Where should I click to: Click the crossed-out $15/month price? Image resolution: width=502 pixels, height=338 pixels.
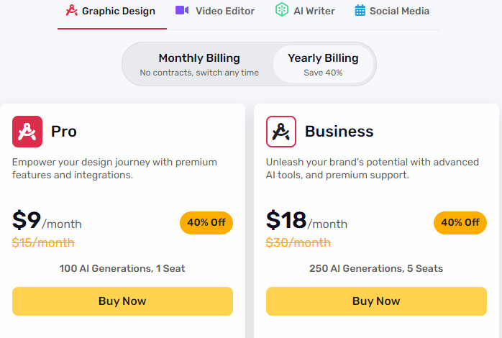click(x=43, y=242)
